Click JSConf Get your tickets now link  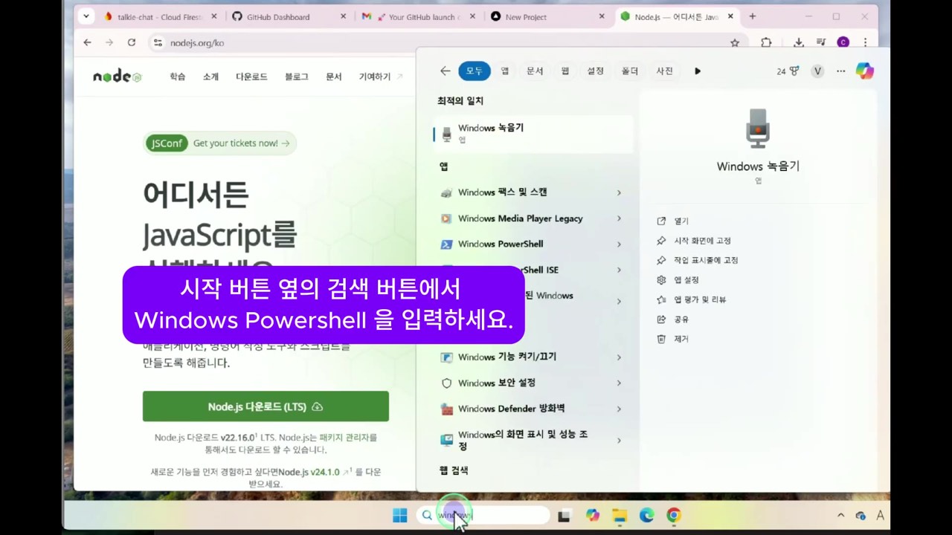click(219, 143)
